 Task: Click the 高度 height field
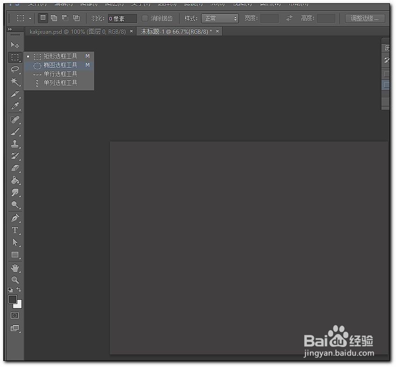[326, 18]
